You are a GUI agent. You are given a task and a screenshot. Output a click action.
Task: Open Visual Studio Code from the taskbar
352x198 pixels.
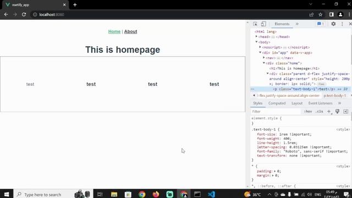(211, 194)
